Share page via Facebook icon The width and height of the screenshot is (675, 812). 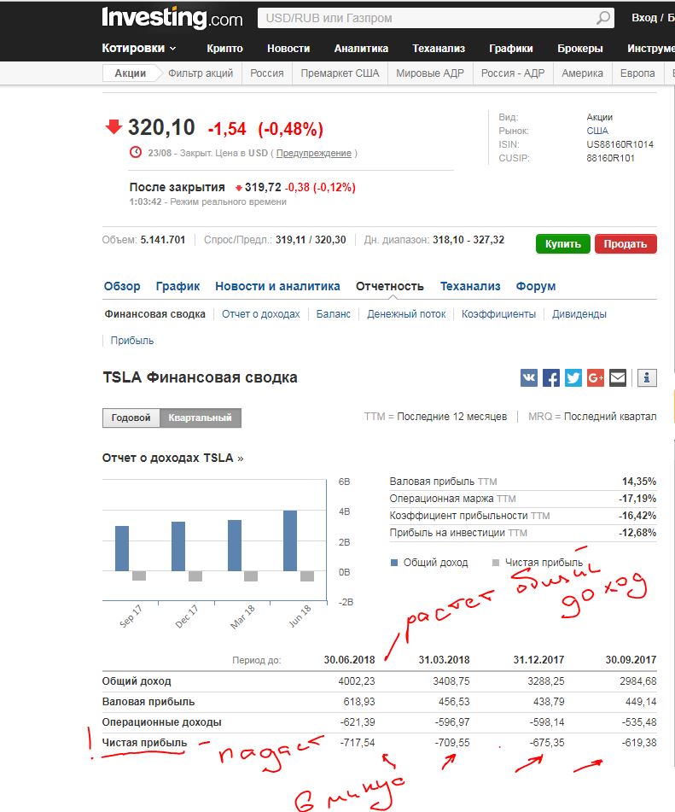tap(551, 377)
